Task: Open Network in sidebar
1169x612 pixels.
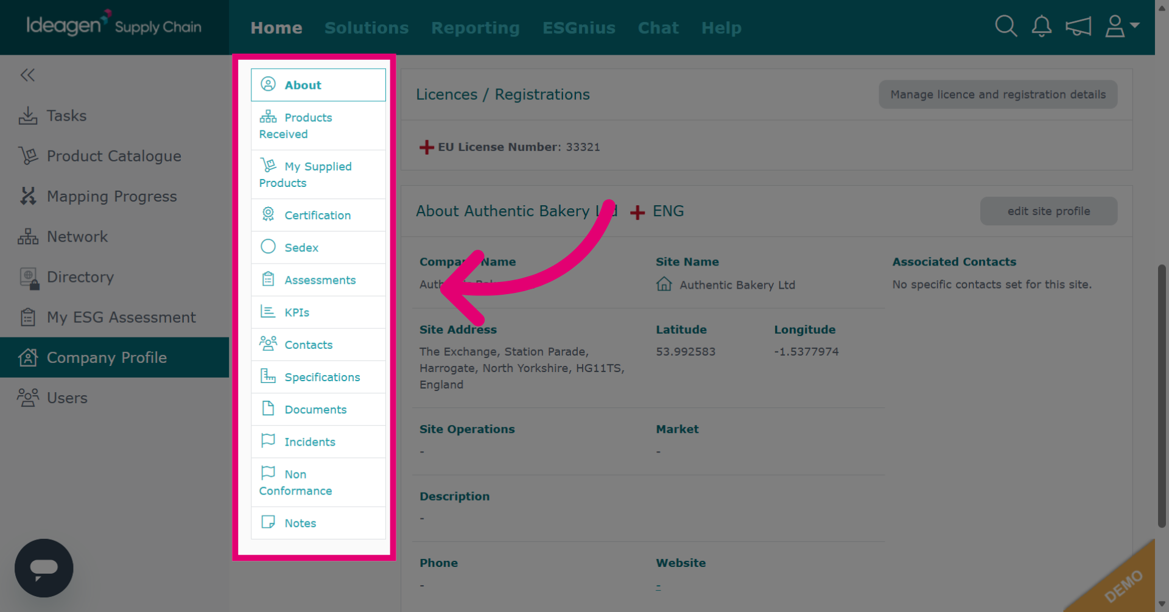Action: (114, 236)
